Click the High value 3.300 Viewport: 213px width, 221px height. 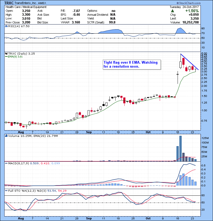26,15
